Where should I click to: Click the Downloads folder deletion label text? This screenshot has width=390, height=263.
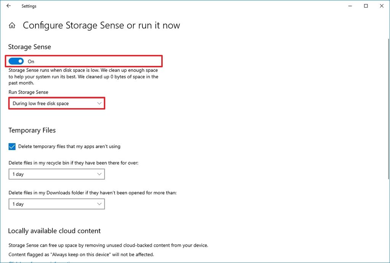93,193
